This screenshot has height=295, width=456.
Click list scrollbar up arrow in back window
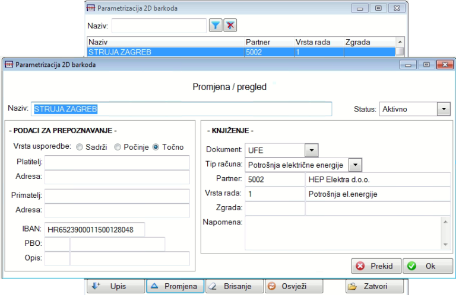[400, 42]
